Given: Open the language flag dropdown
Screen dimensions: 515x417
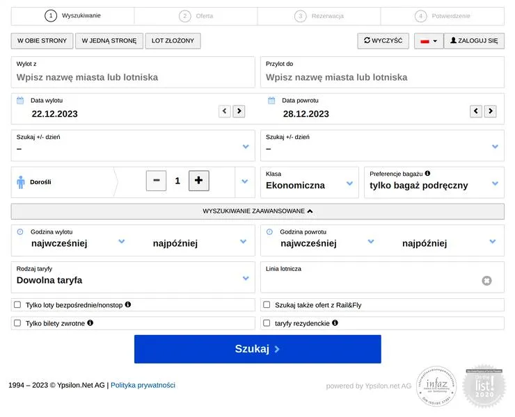Looking at the screenshot, I should point(429,41).
